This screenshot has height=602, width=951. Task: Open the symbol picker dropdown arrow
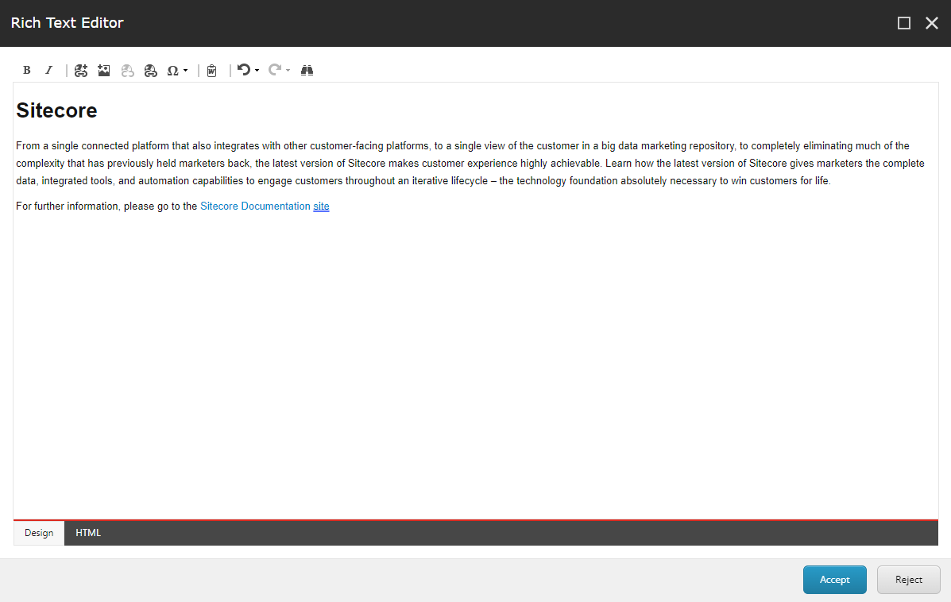(185, 70)
